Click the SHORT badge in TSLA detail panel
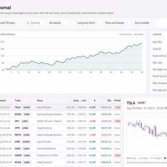 click(x=142, y=103)
